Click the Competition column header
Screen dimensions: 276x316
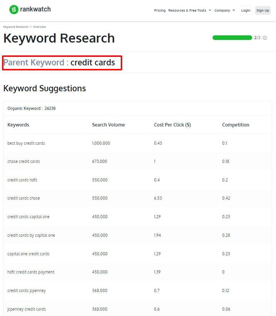[x=236, y=125]
